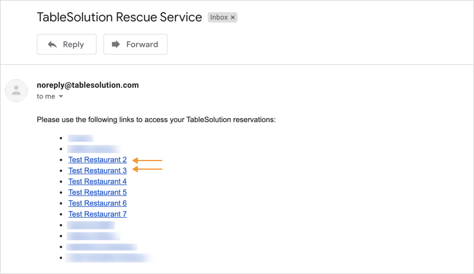
Task: Click the sender profile avatar icon
Action: (16, 91)
